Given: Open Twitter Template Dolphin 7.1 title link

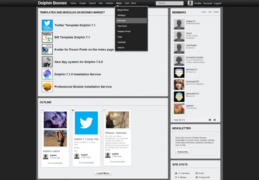Looking at the screenshot, I should 75,25.
